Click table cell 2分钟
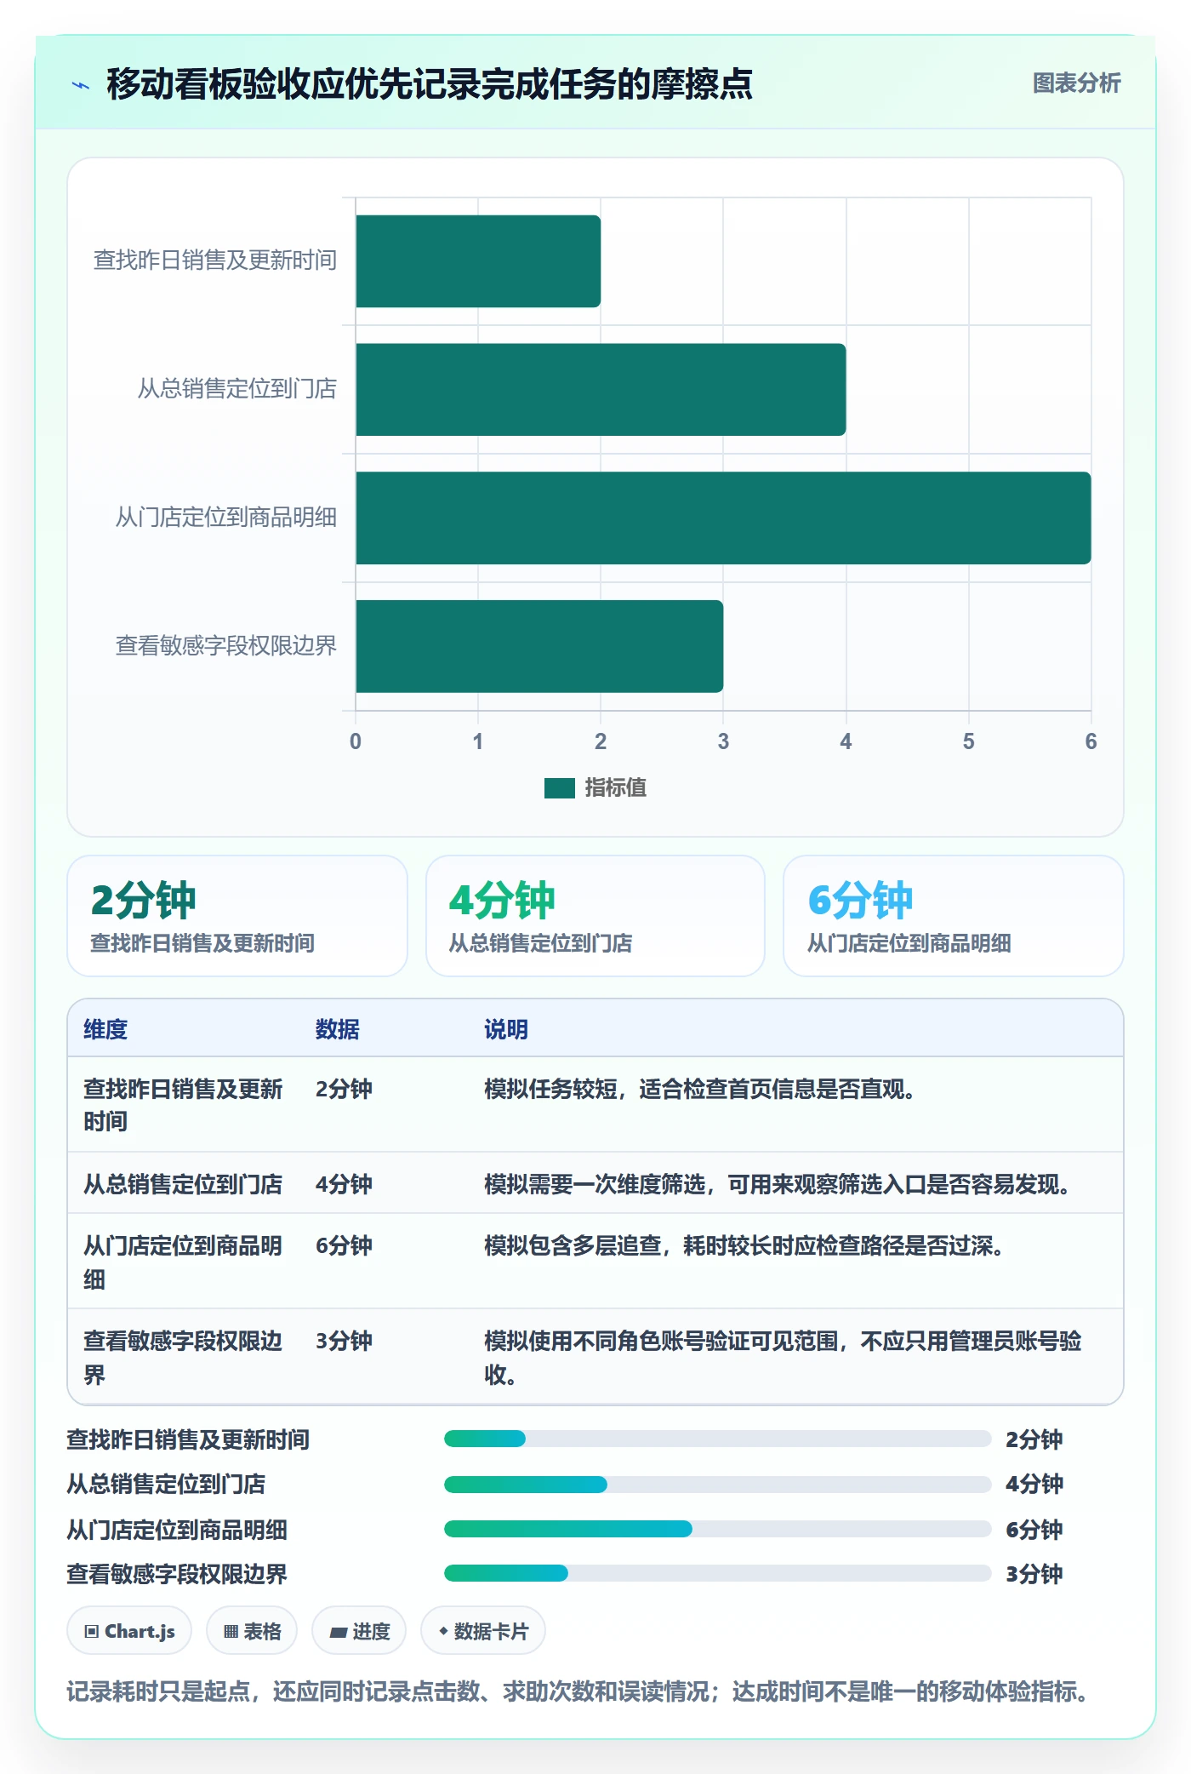1191x1774 pixels. pos(344,1090)
